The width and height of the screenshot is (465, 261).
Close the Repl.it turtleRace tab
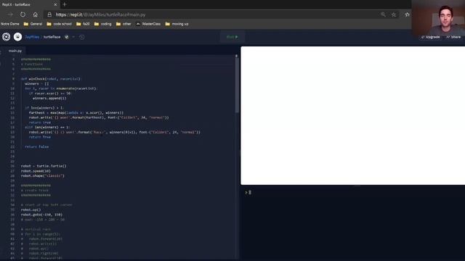click(x=55, y=5)
